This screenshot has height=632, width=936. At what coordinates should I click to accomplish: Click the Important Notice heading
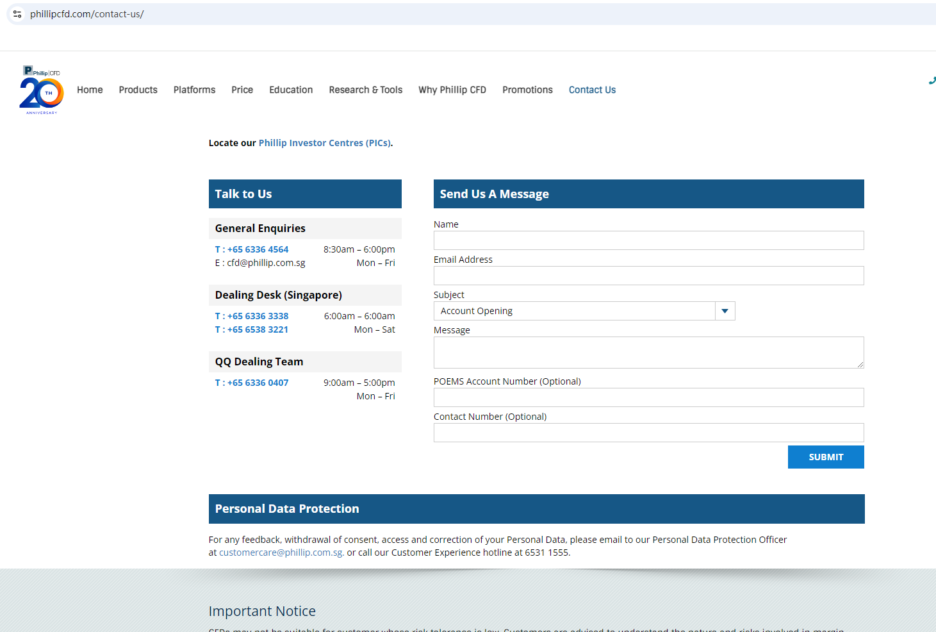pos(262,611)
